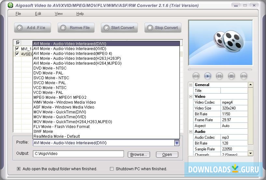Click the Add File button
Screen dimensions: 266x180
pyautogui.click(x=33, y=28)
